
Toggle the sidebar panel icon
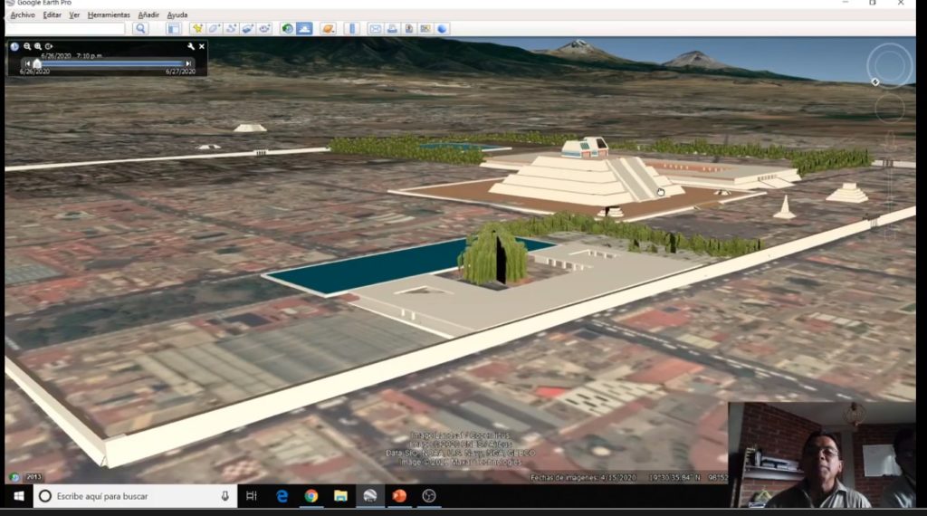173,29
